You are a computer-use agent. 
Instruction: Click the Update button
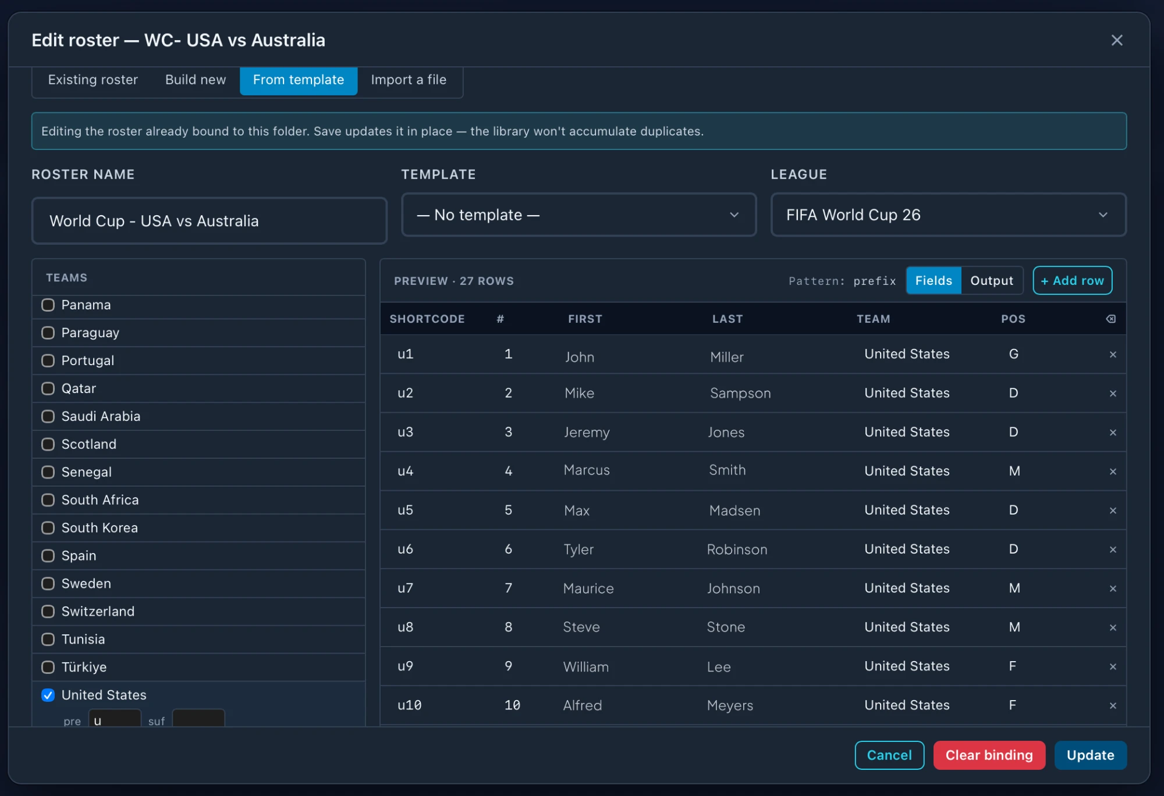[x=1090, y=755]
